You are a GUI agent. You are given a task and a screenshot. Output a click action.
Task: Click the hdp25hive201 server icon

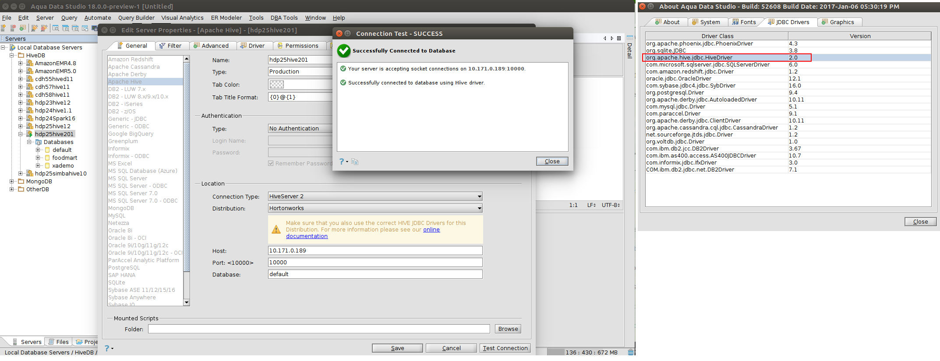click(x=30, y=134)
